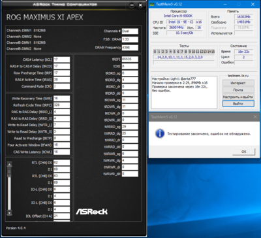Click the RTL scrollbar slider thumb
Screen dimensions: 261x238
pyautogui.click(x=9, y=173)
